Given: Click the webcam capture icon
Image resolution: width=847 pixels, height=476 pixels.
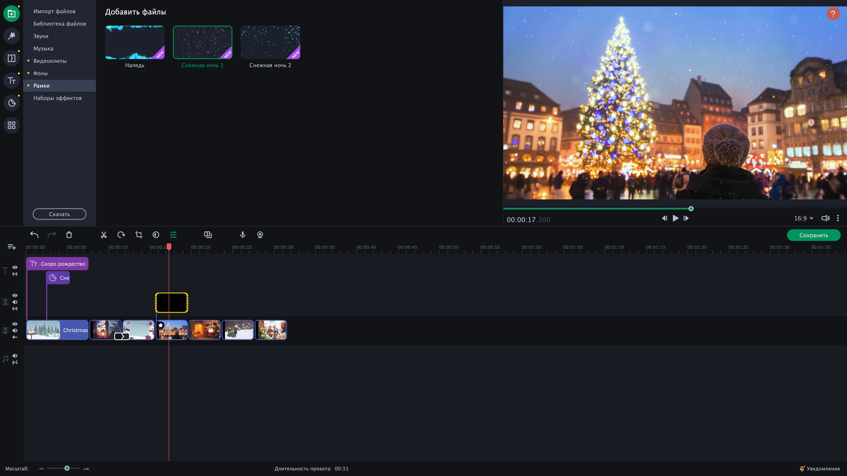Looking at the screenshot, I should (260, 235).
